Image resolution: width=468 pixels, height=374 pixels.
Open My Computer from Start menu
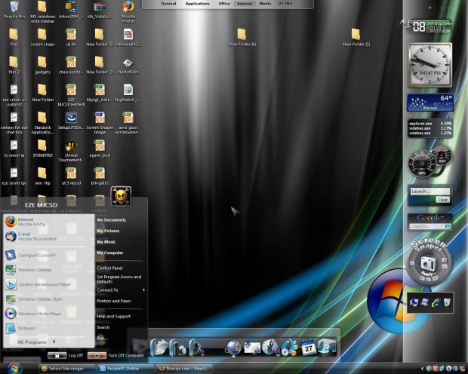coord(110,253)
